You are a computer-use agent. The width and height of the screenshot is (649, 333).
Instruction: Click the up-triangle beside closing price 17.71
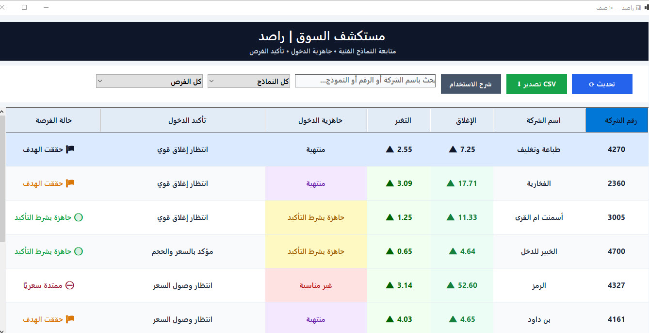click(x=451, y=183)
